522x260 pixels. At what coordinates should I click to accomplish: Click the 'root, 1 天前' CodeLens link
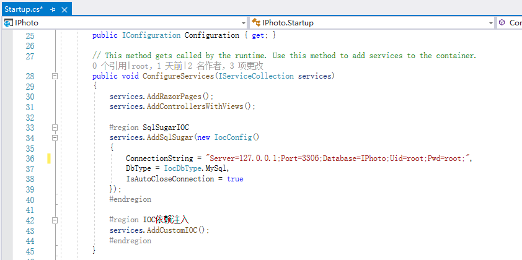tap(154, 66)
